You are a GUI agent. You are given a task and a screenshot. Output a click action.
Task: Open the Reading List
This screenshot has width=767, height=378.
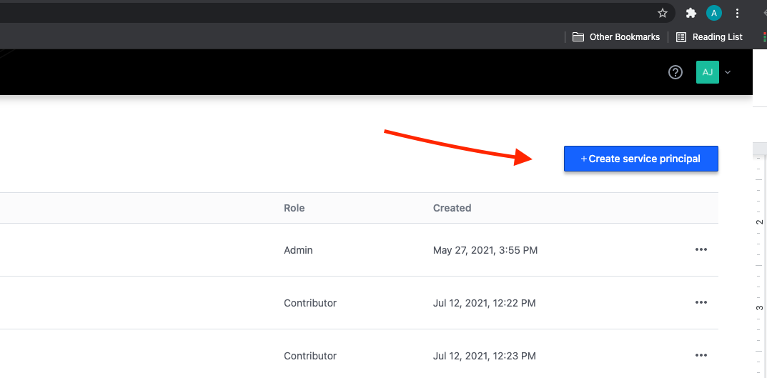pos(709,37)
